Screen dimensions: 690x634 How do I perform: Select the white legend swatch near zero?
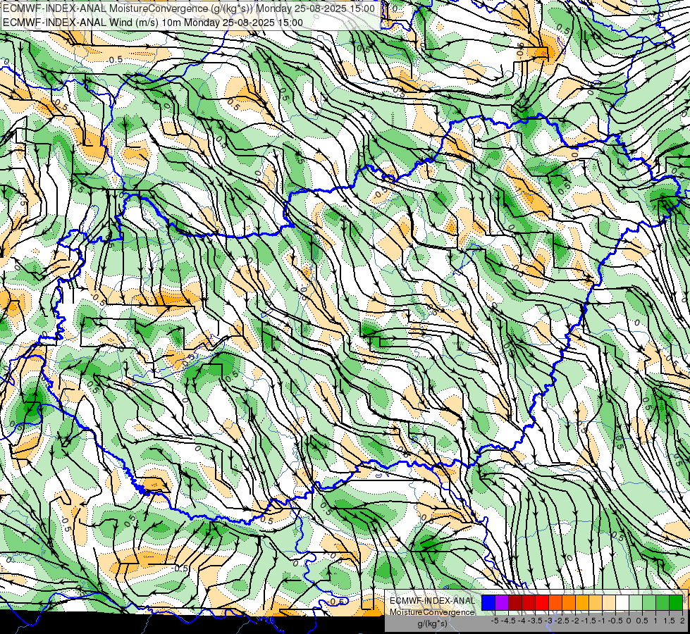click(622, 602)
